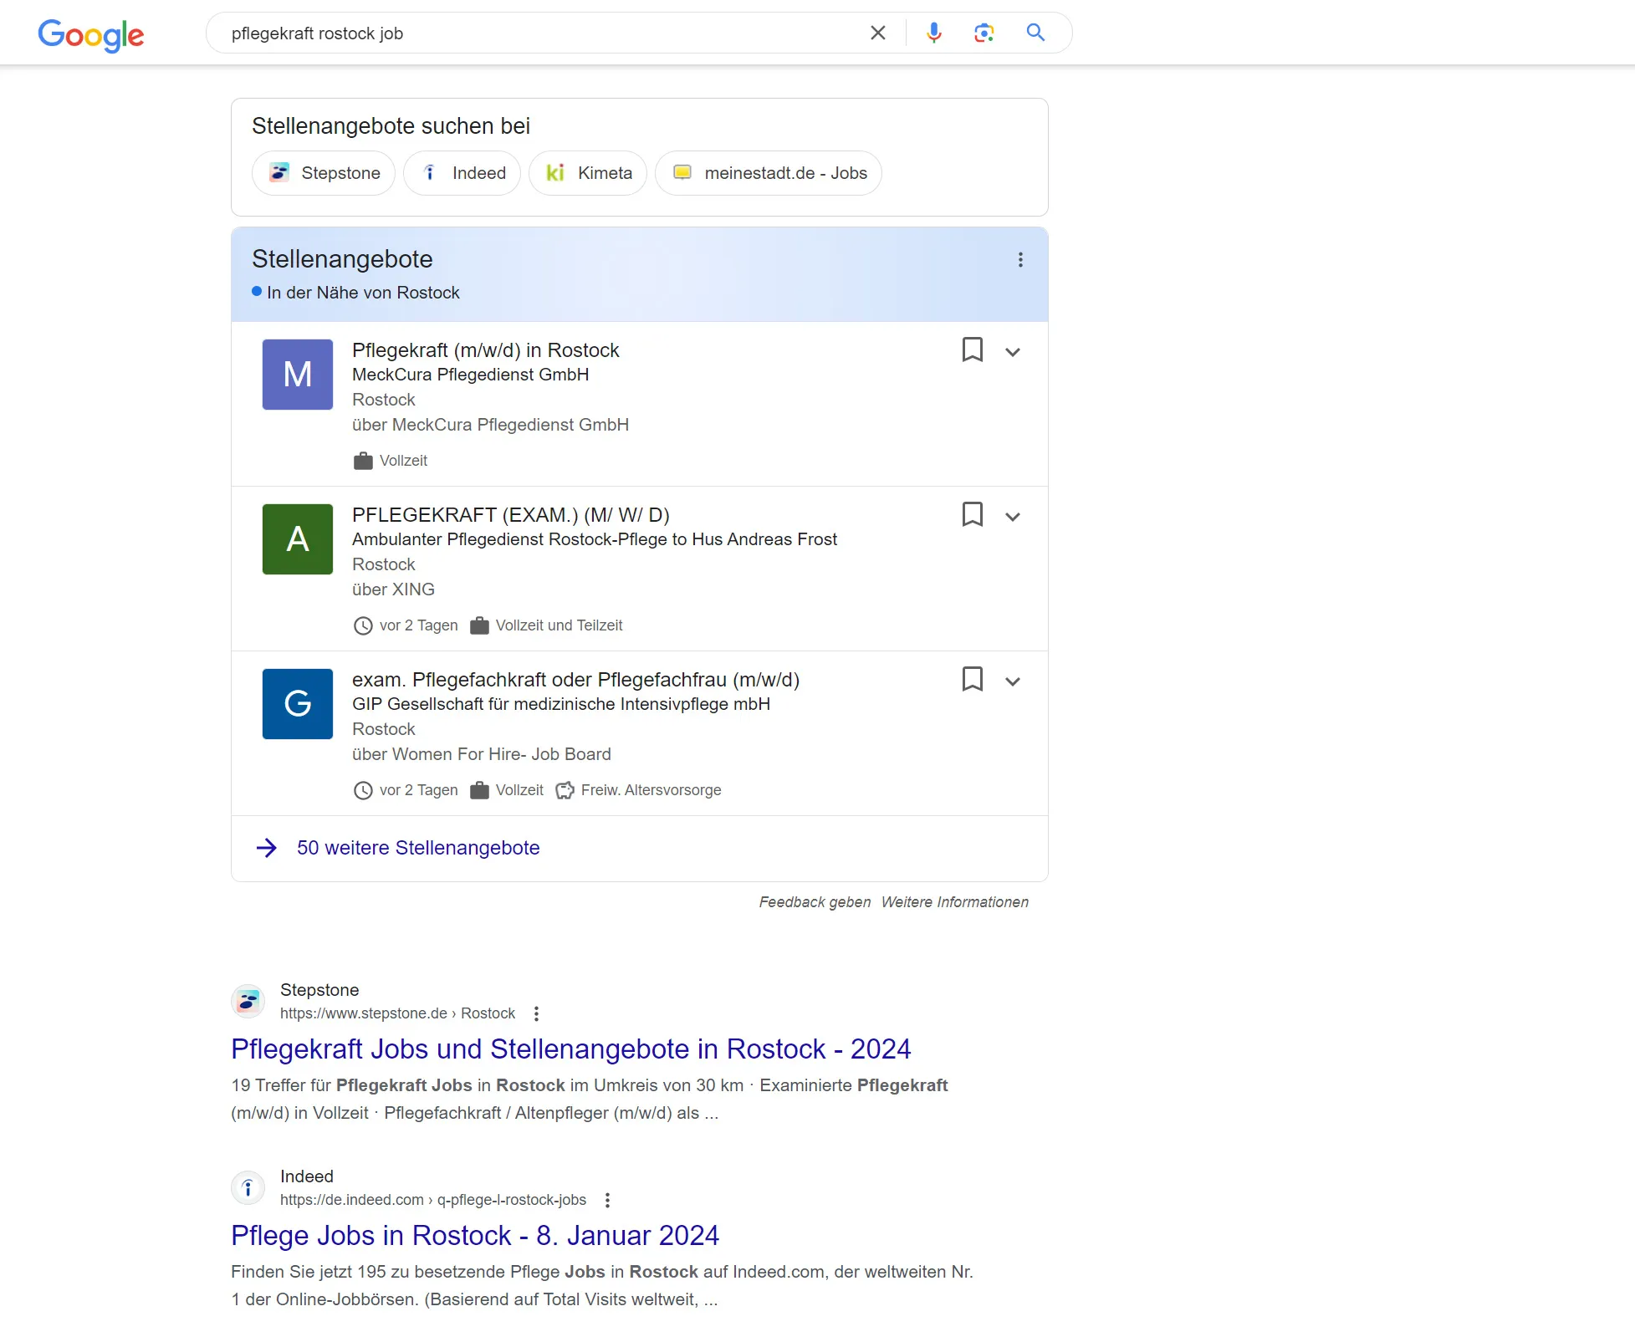Click 'In der Nähe von Rostock' location text
1635x1337 pixels.
coord(363,293)
